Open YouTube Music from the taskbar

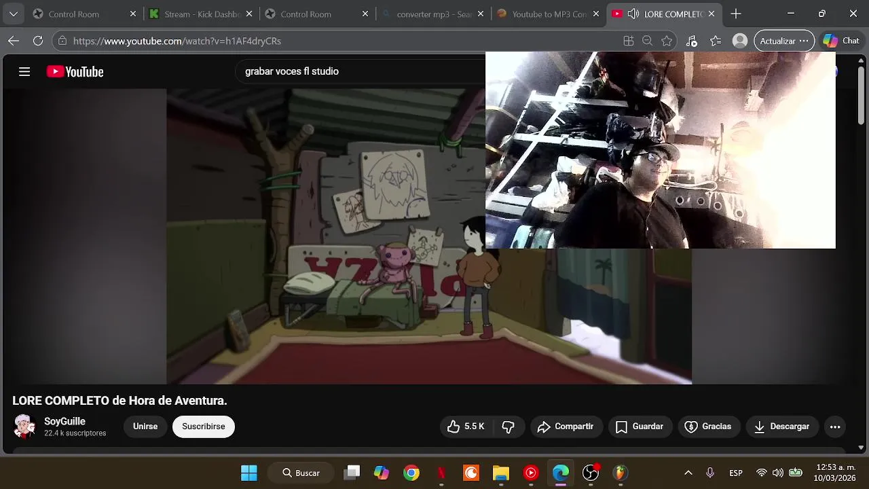[x=531, y=473]
